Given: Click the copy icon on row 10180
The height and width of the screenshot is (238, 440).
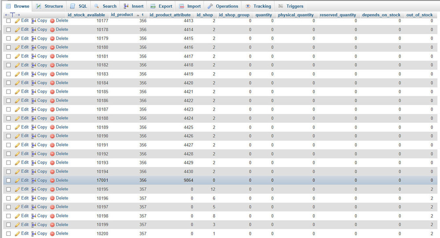Looking at the screenshot, I should coord(34,47).
